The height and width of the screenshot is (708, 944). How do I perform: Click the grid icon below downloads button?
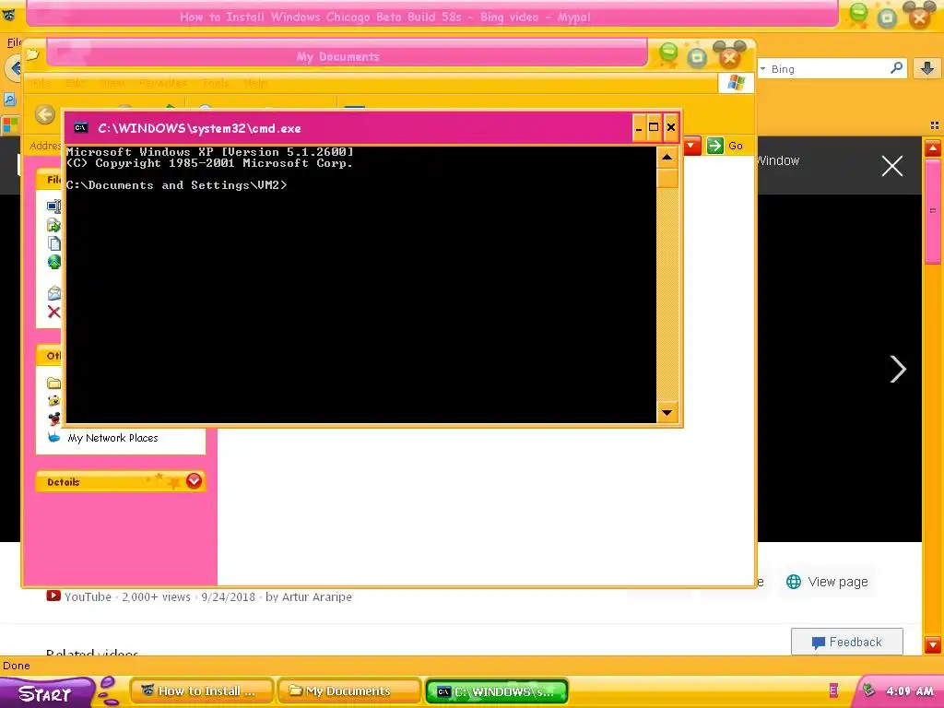[935, 125]
